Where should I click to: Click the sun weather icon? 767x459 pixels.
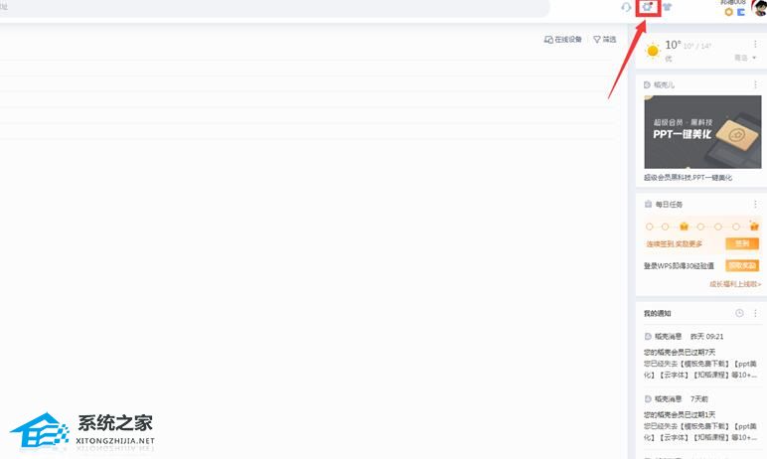click(653, 51)
